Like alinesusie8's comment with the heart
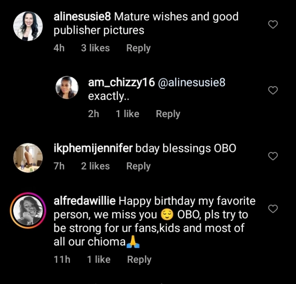 [273, 25]
